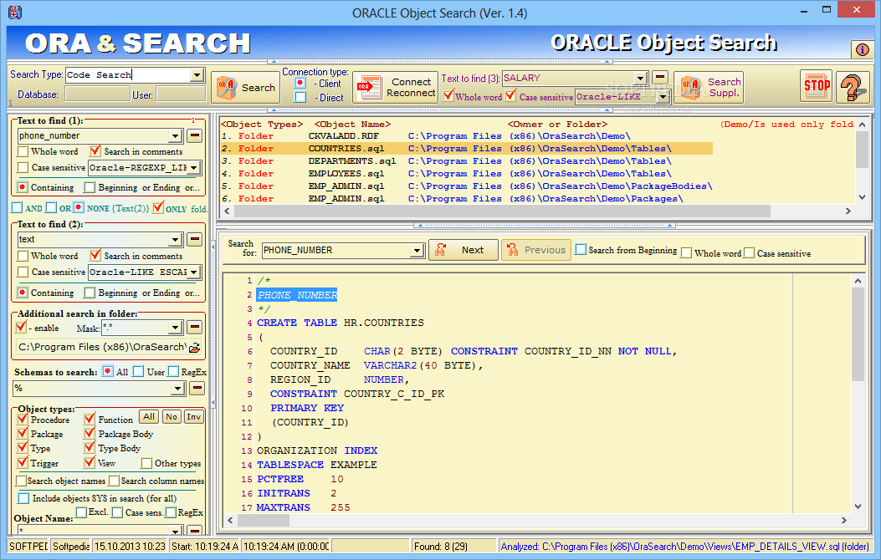This screenshot has width=881, height=560.
Task: Expand the Search for PHONE_NUMBER dropdown
Action: (x=417, y=251)
